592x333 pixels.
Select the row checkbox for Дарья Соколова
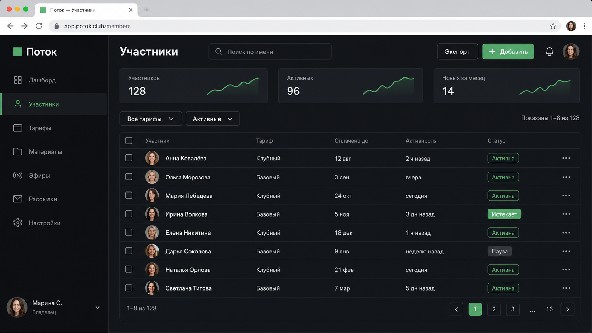click(129, 251)
